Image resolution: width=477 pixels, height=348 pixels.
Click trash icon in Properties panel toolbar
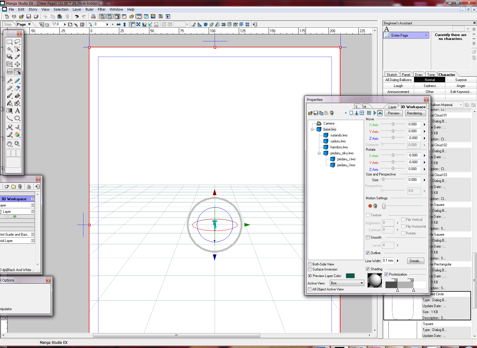[x=332, y=113]
